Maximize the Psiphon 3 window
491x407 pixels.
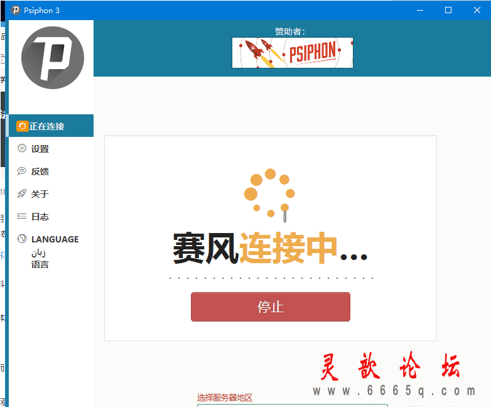click(x=448, y=10)
